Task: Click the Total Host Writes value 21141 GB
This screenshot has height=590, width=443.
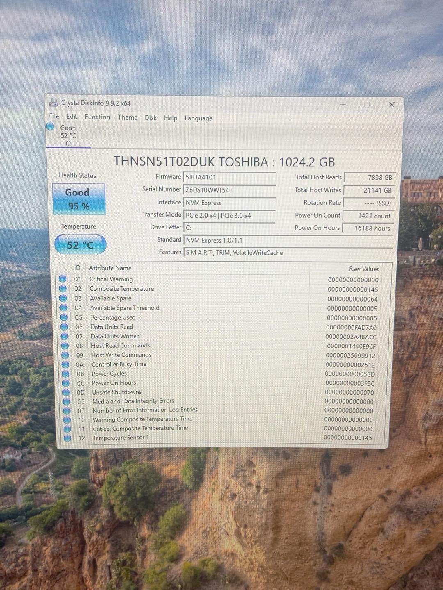Action: (x=369, y=190)
